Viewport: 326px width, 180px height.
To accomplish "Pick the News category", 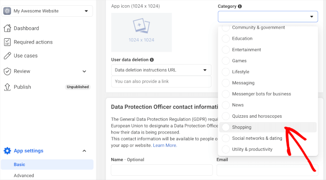I will 268,105.
